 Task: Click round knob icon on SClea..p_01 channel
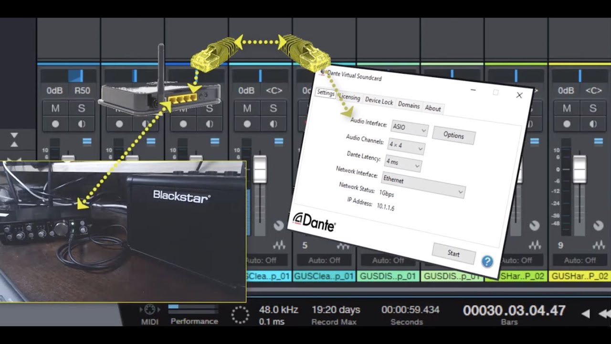click(x=279, y=225)
